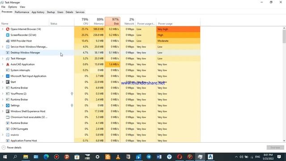Switch to the Startup tab

[50, 12]
